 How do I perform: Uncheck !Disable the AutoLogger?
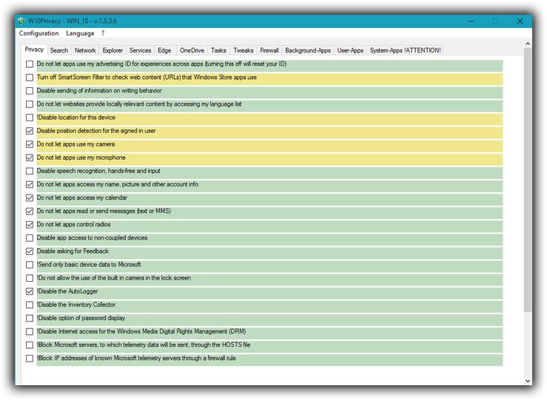tap(30, 291)
